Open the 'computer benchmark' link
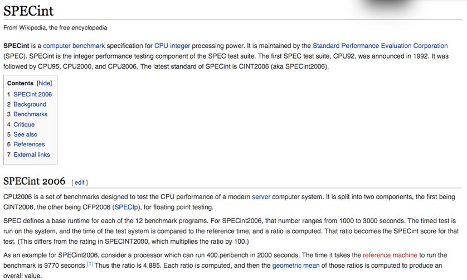The width and height of the screenshot is (467, 280). click(x=74, y=46)
